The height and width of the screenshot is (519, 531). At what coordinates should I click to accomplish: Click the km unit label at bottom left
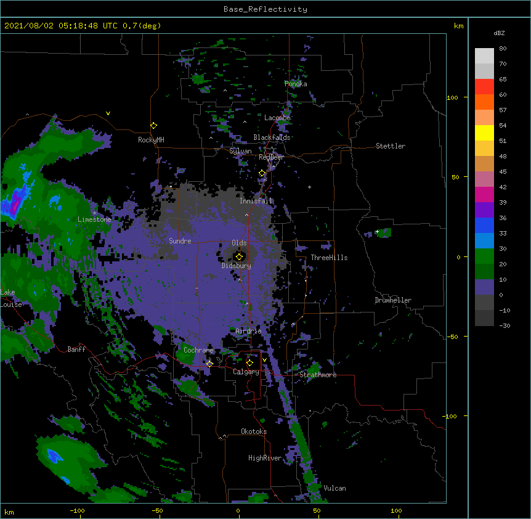[x=9, y=512]
